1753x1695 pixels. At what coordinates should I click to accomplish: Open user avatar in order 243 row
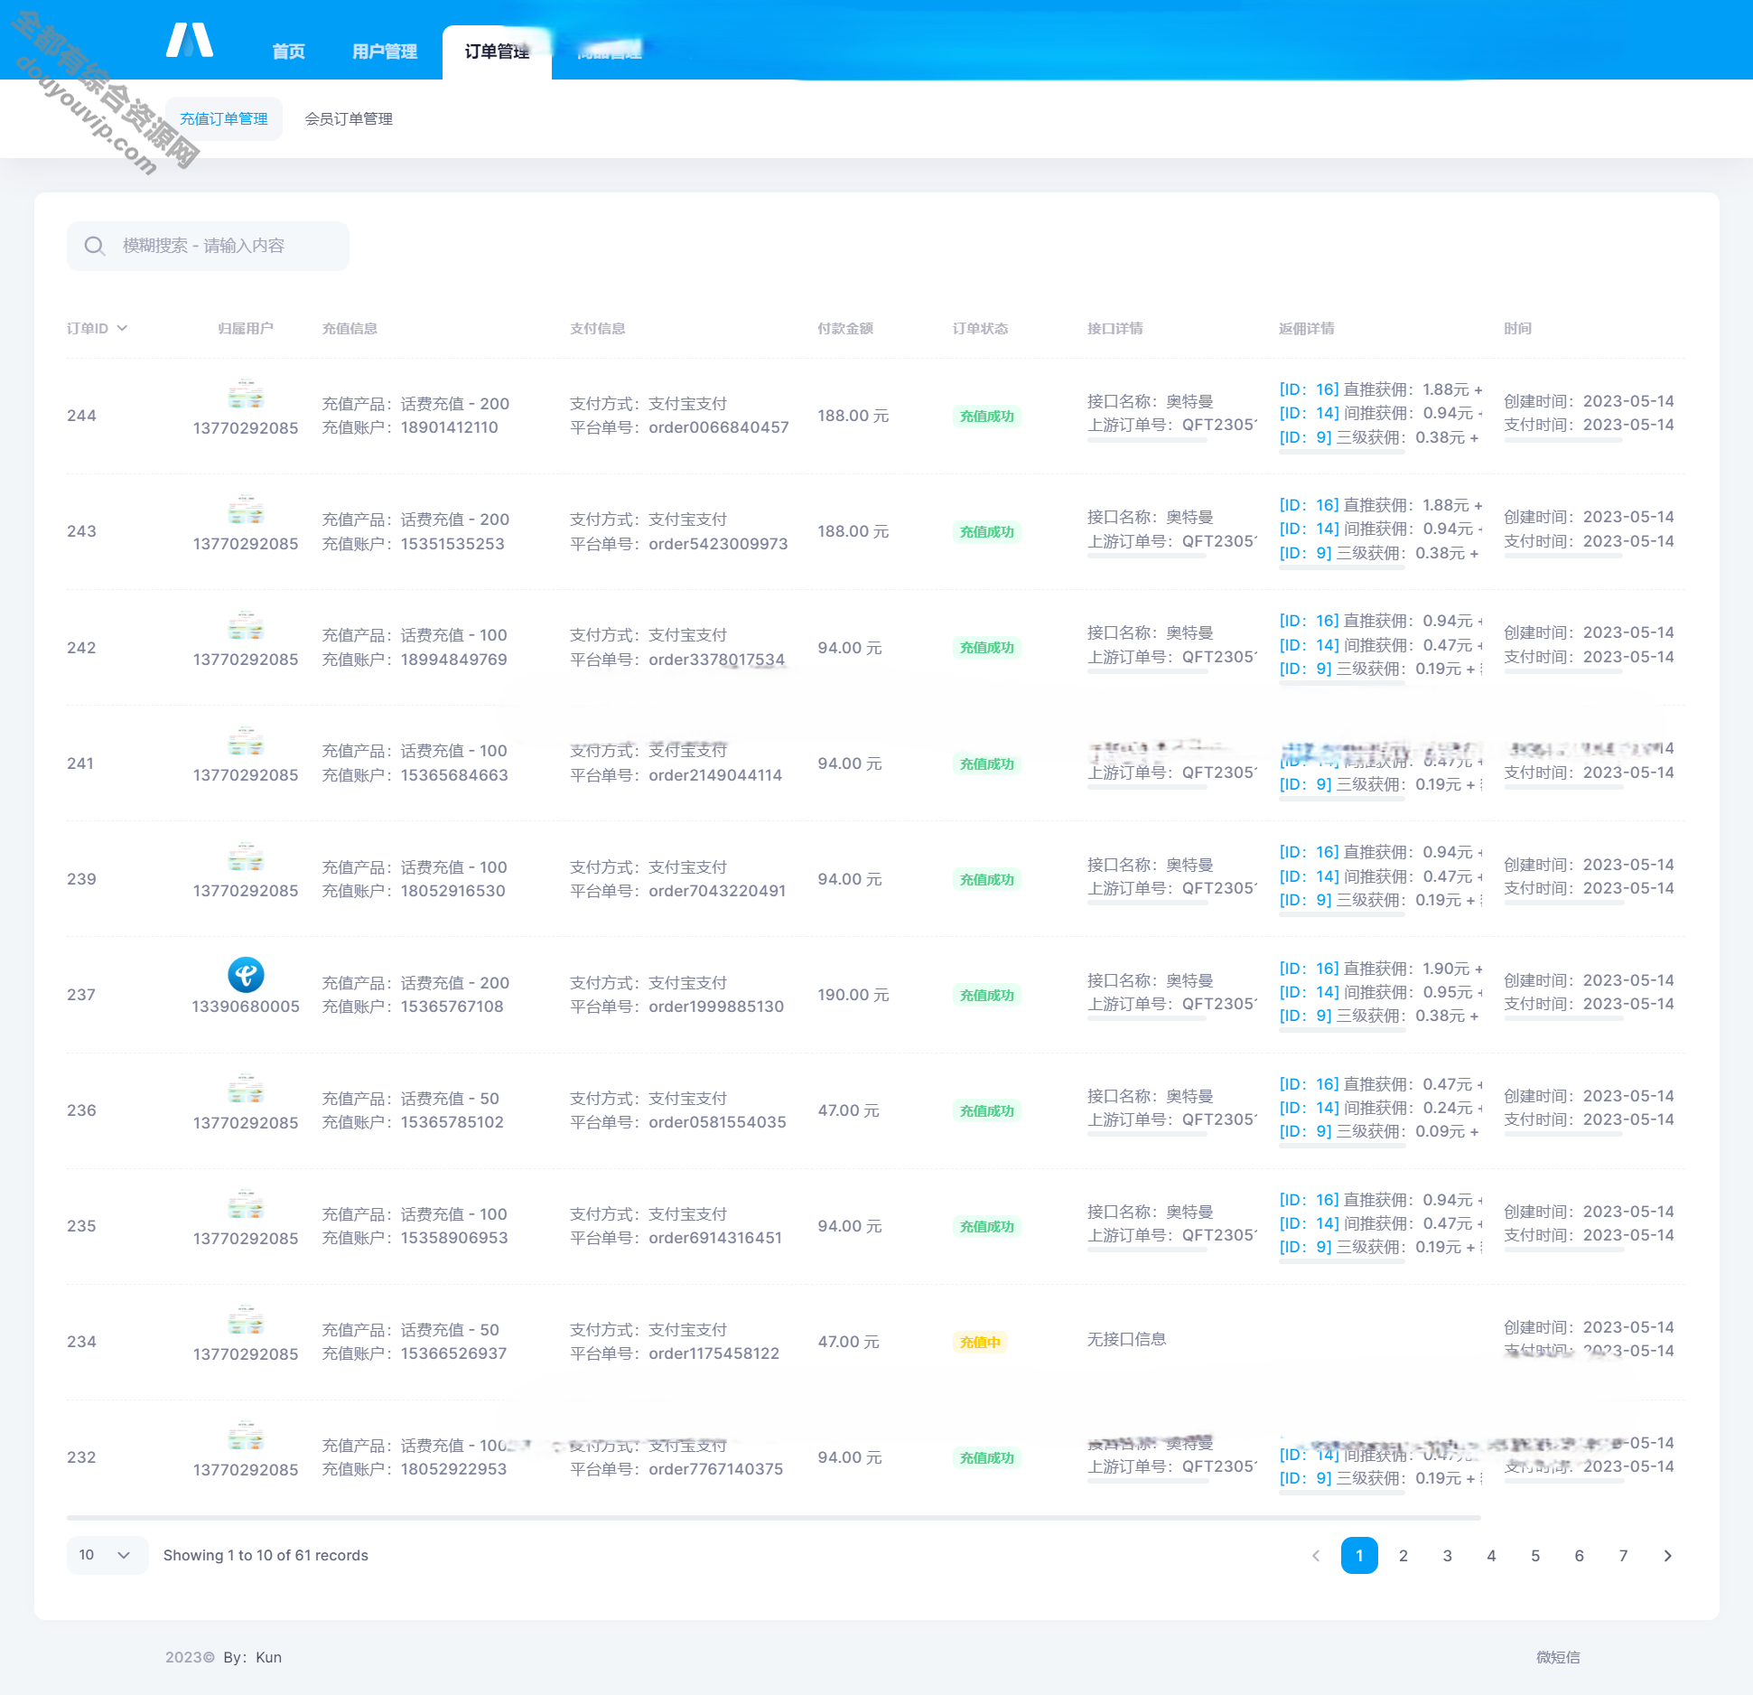pyautogui.click(x=246, y=511)
